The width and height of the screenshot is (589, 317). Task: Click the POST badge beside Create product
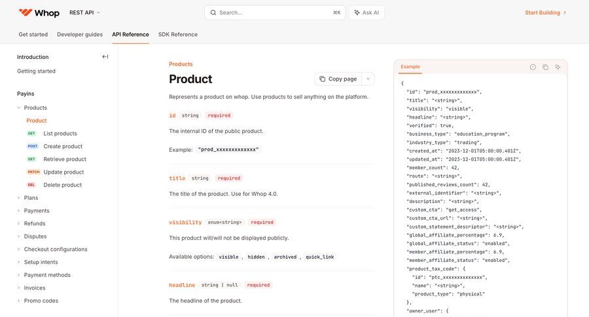[33, 146]
